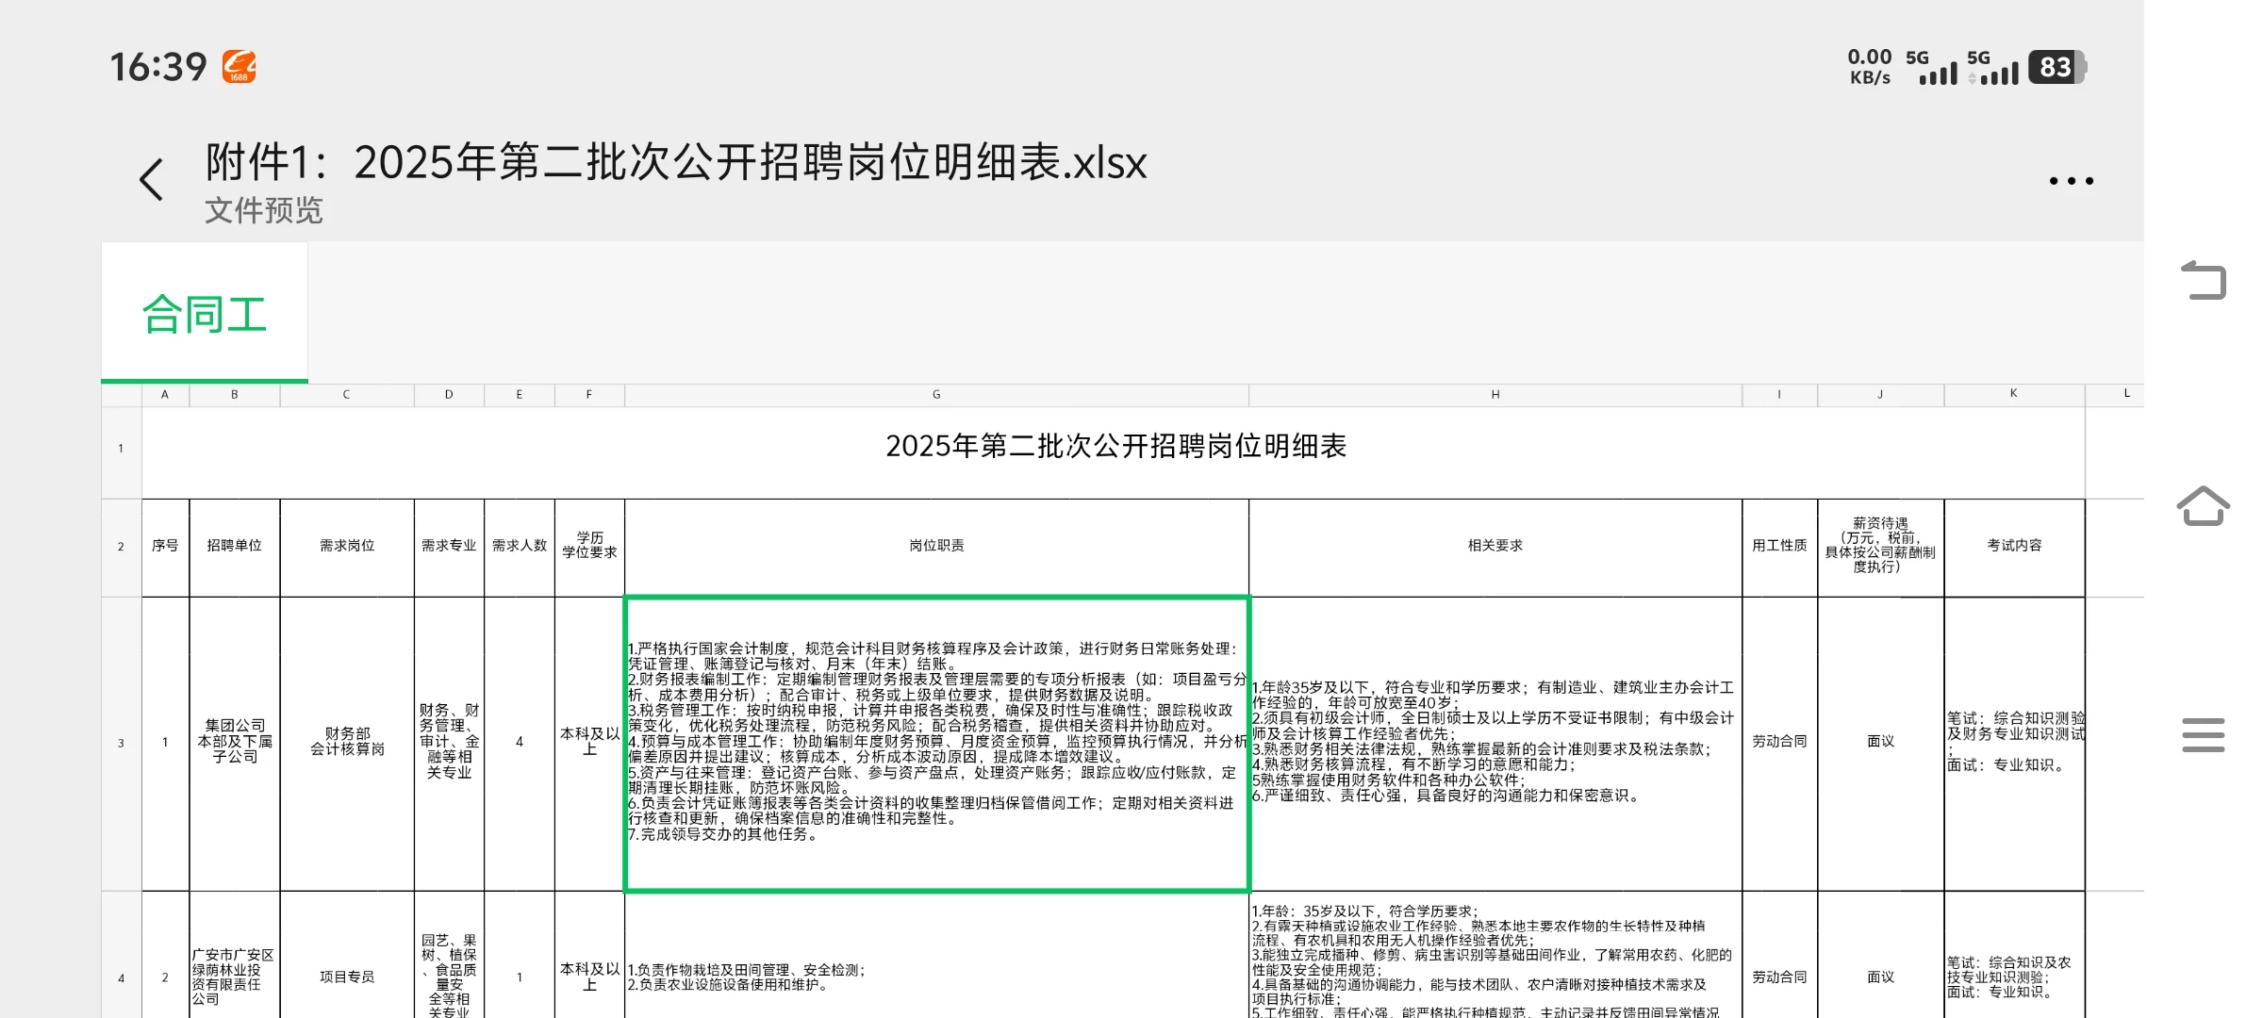Viewport: 2263px width, 1018px height.
Task: Select column D header
Action: [449, 395]
